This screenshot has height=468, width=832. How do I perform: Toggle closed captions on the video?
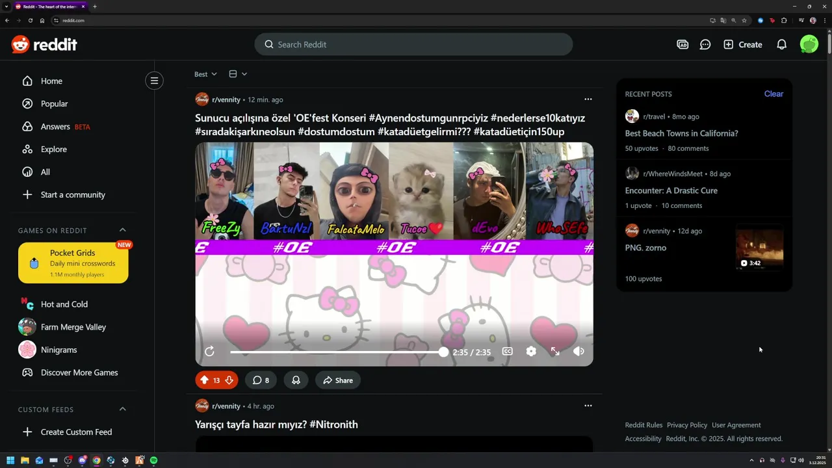click(x=508, y=352)
